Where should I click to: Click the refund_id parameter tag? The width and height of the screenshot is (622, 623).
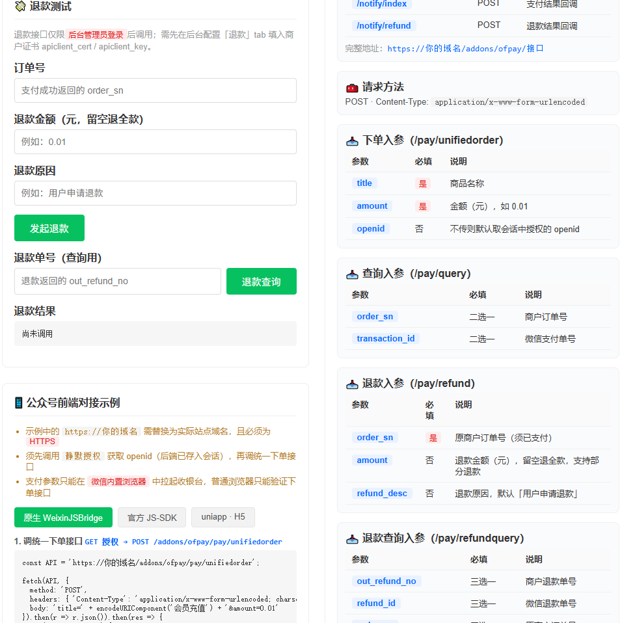[x=376, y=603]
